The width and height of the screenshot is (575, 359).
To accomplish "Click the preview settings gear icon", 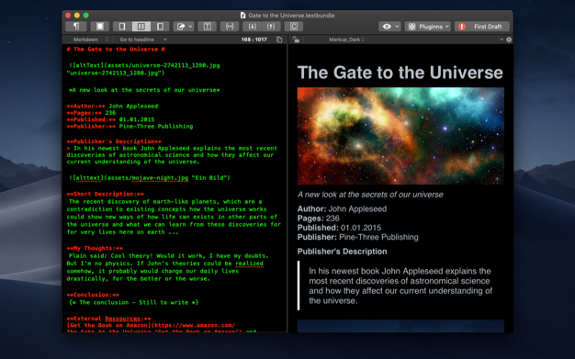I will pos(509,39).
